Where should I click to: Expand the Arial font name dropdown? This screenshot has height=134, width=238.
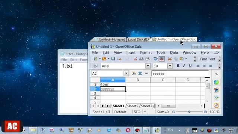148,66
